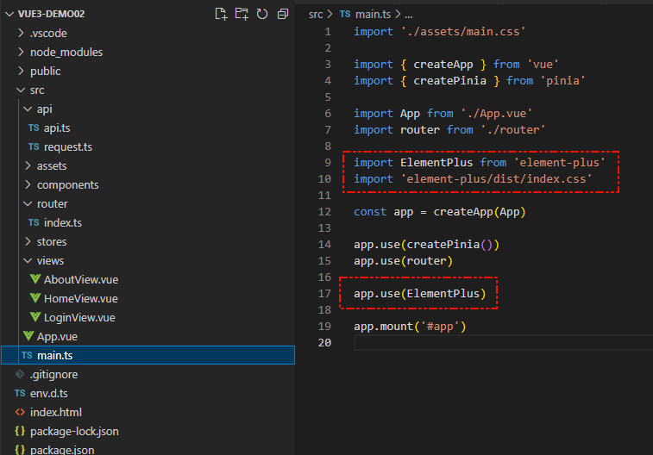Viewport: 653px width, 455px height.
Task: Collapse all folders using the collapse icon
Action: [283, 14]
